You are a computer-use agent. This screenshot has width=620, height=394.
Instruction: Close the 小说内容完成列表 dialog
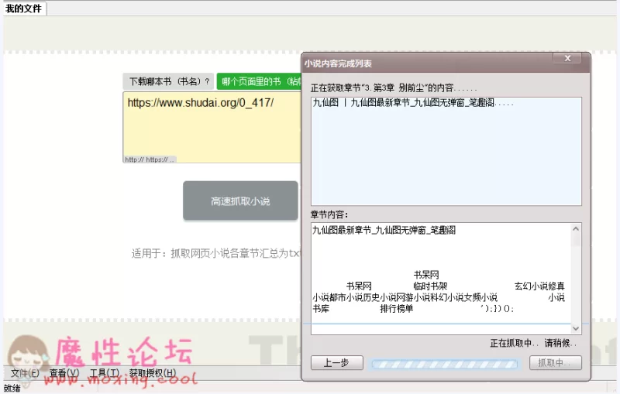(x=567, y=58)
